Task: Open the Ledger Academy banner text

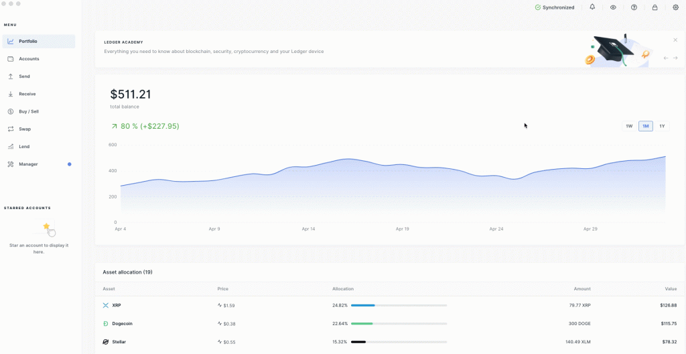Action: (x=214, y=51)
